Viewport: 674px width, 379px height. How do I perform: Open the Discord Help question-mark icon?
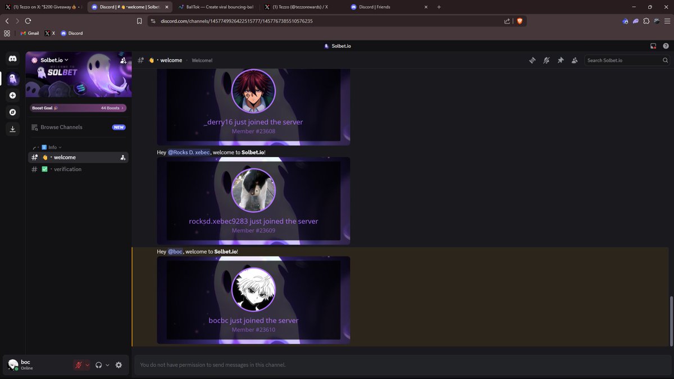(x=666, y=46)
